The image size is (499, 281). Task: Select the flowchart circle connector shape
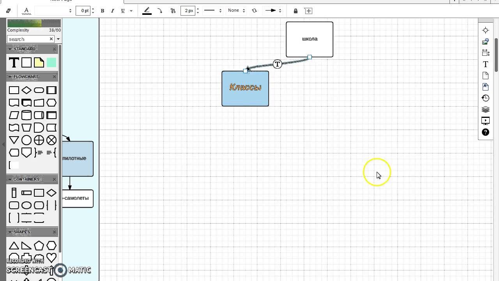tap(27, 140)
